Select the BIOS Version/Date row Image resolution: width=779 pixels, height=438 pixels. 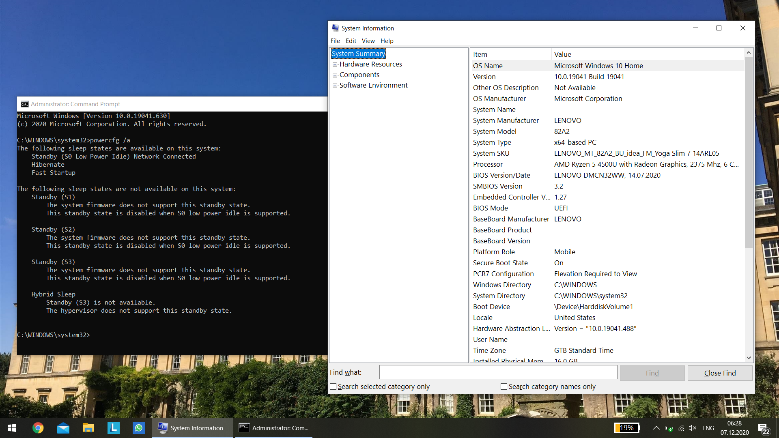[607, 175]
